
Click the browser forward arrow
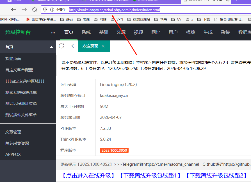click(24, 10)
